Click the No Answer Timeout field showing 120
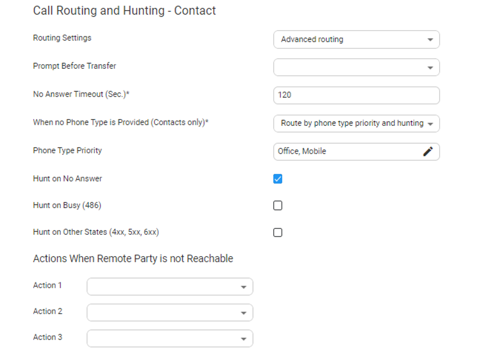Viewport: 493px width, 364px height. pos(356,95)
